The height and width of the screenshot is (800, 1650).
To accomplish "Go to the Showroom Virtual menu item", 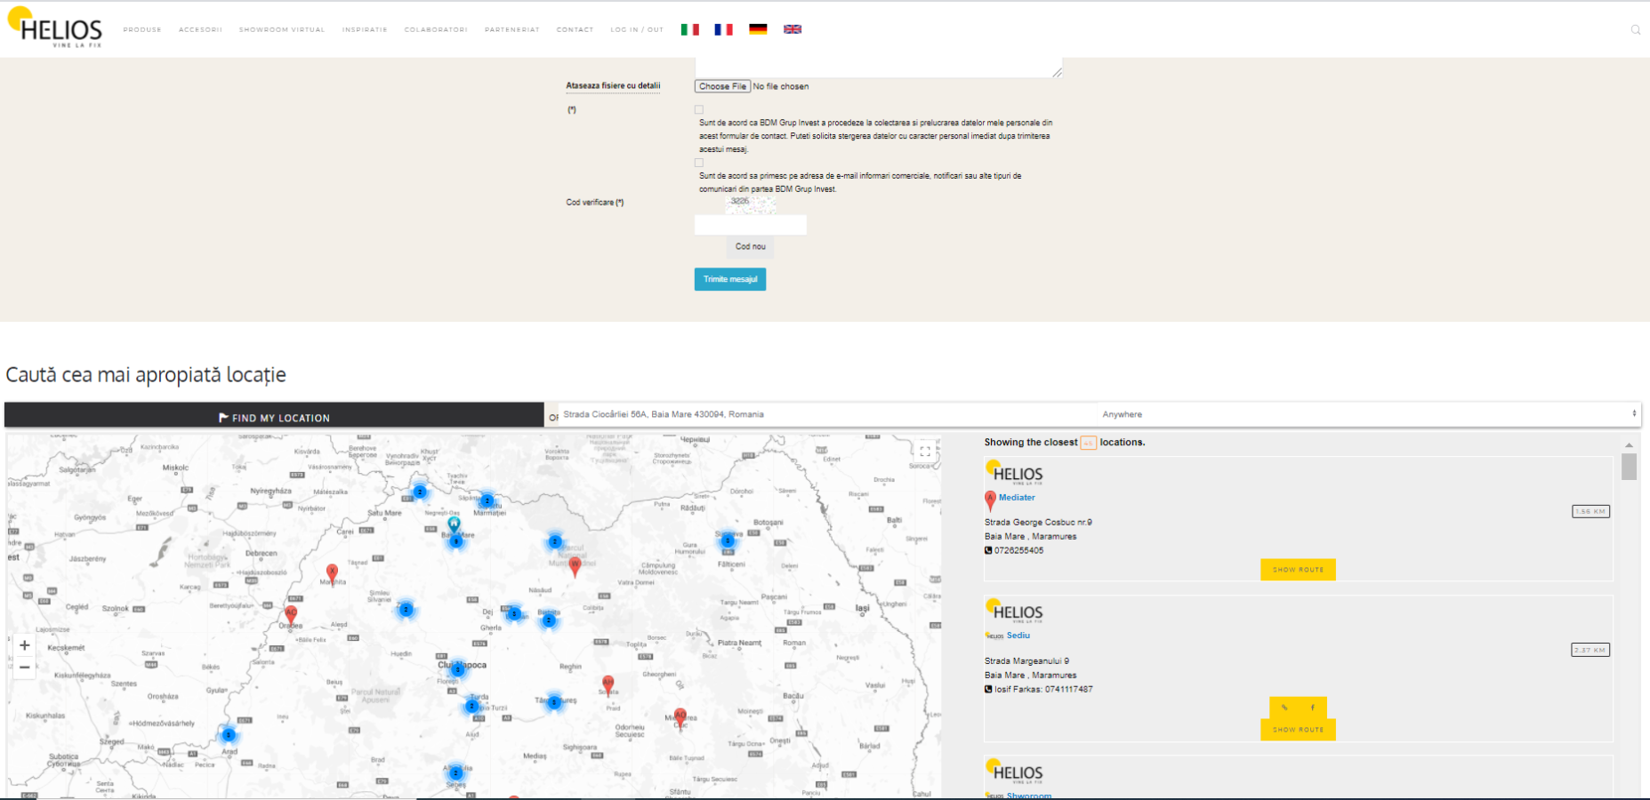I will (x=282, y=30).
